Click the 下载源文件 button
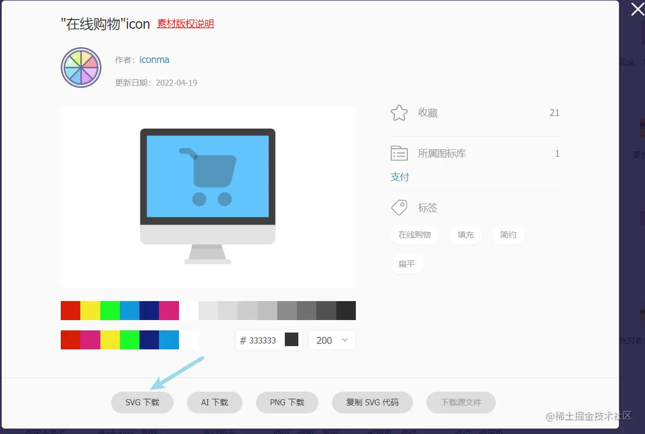Screen dimensions: 645x434 pyautogui.click(x=461, y=403)
